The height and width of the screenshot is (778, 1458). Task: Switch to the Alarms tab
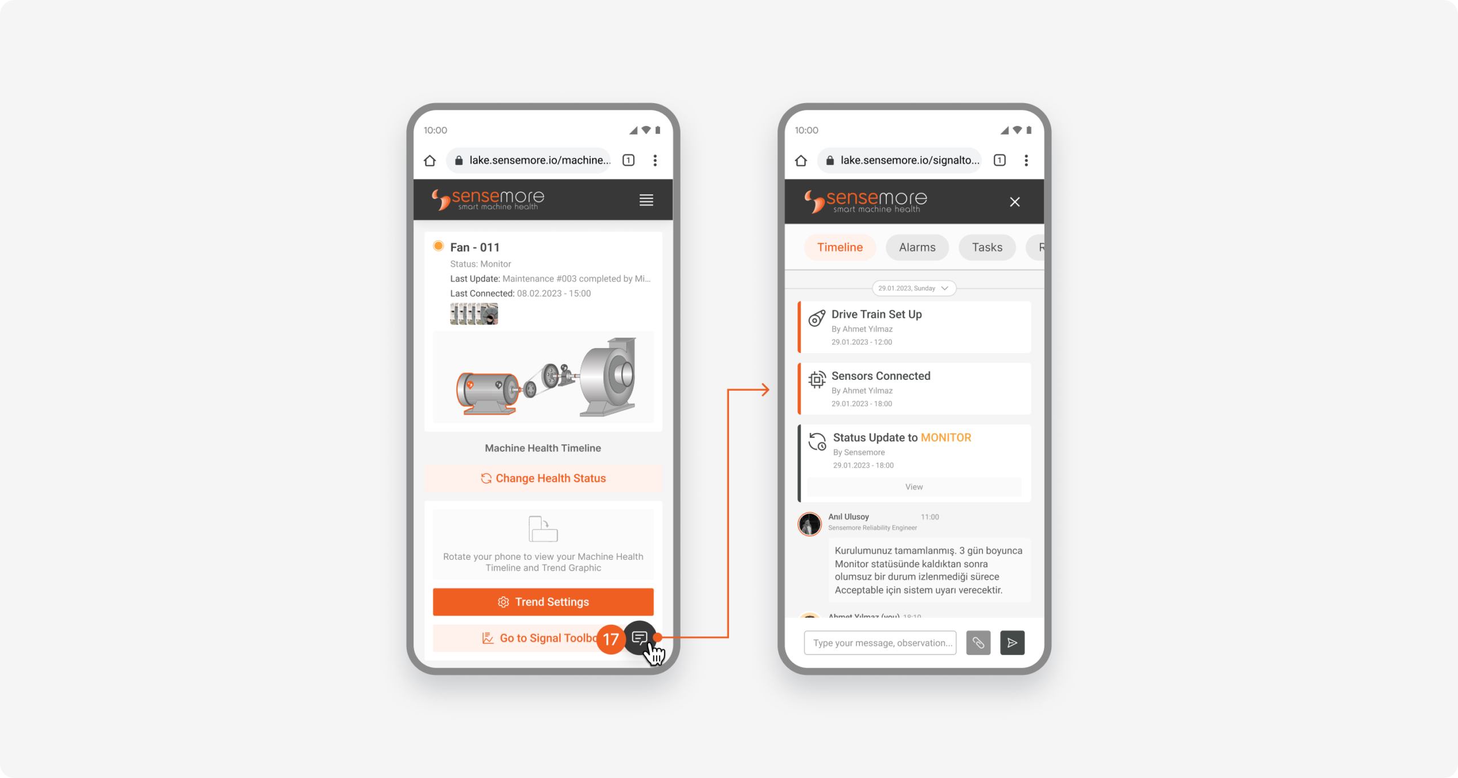916,247
